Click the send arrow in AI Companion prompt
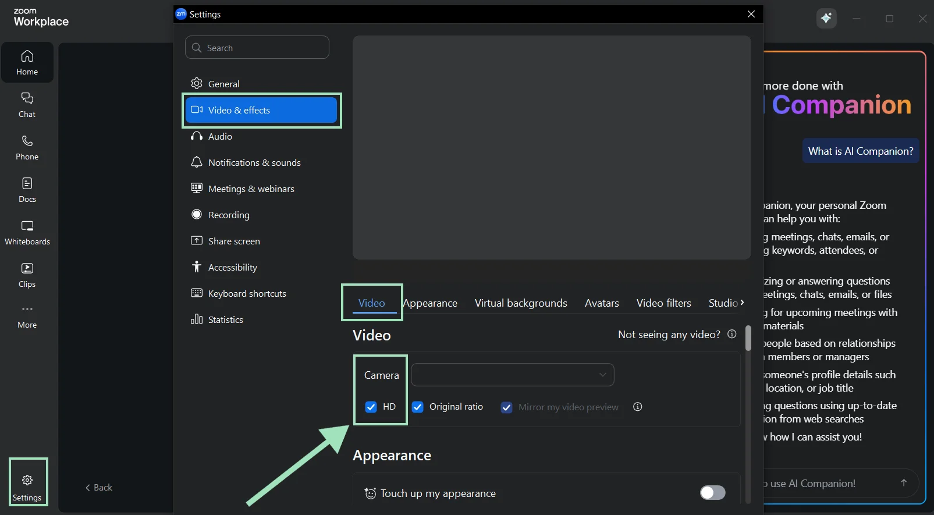Image resolution: width=934 pixels, height=515 pixels. coord(904,483)
